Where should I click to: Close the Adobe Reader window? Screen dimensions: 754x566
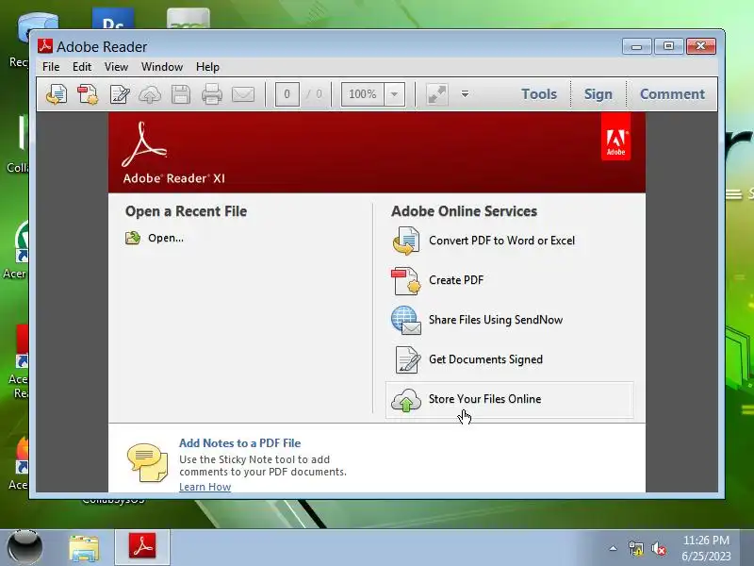(x=700, y=46)
